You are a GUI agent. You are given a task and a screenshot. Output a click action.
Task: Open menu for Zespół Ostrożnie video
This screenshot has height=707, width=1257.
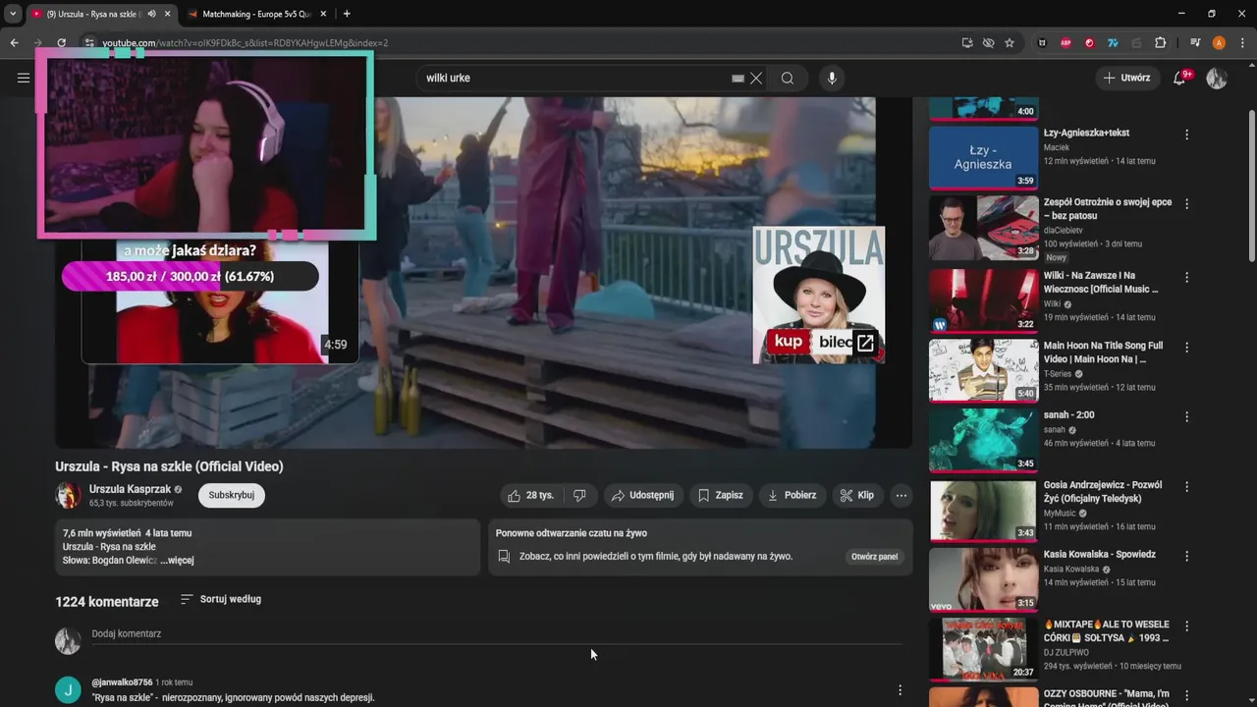tap(1186, 204)
